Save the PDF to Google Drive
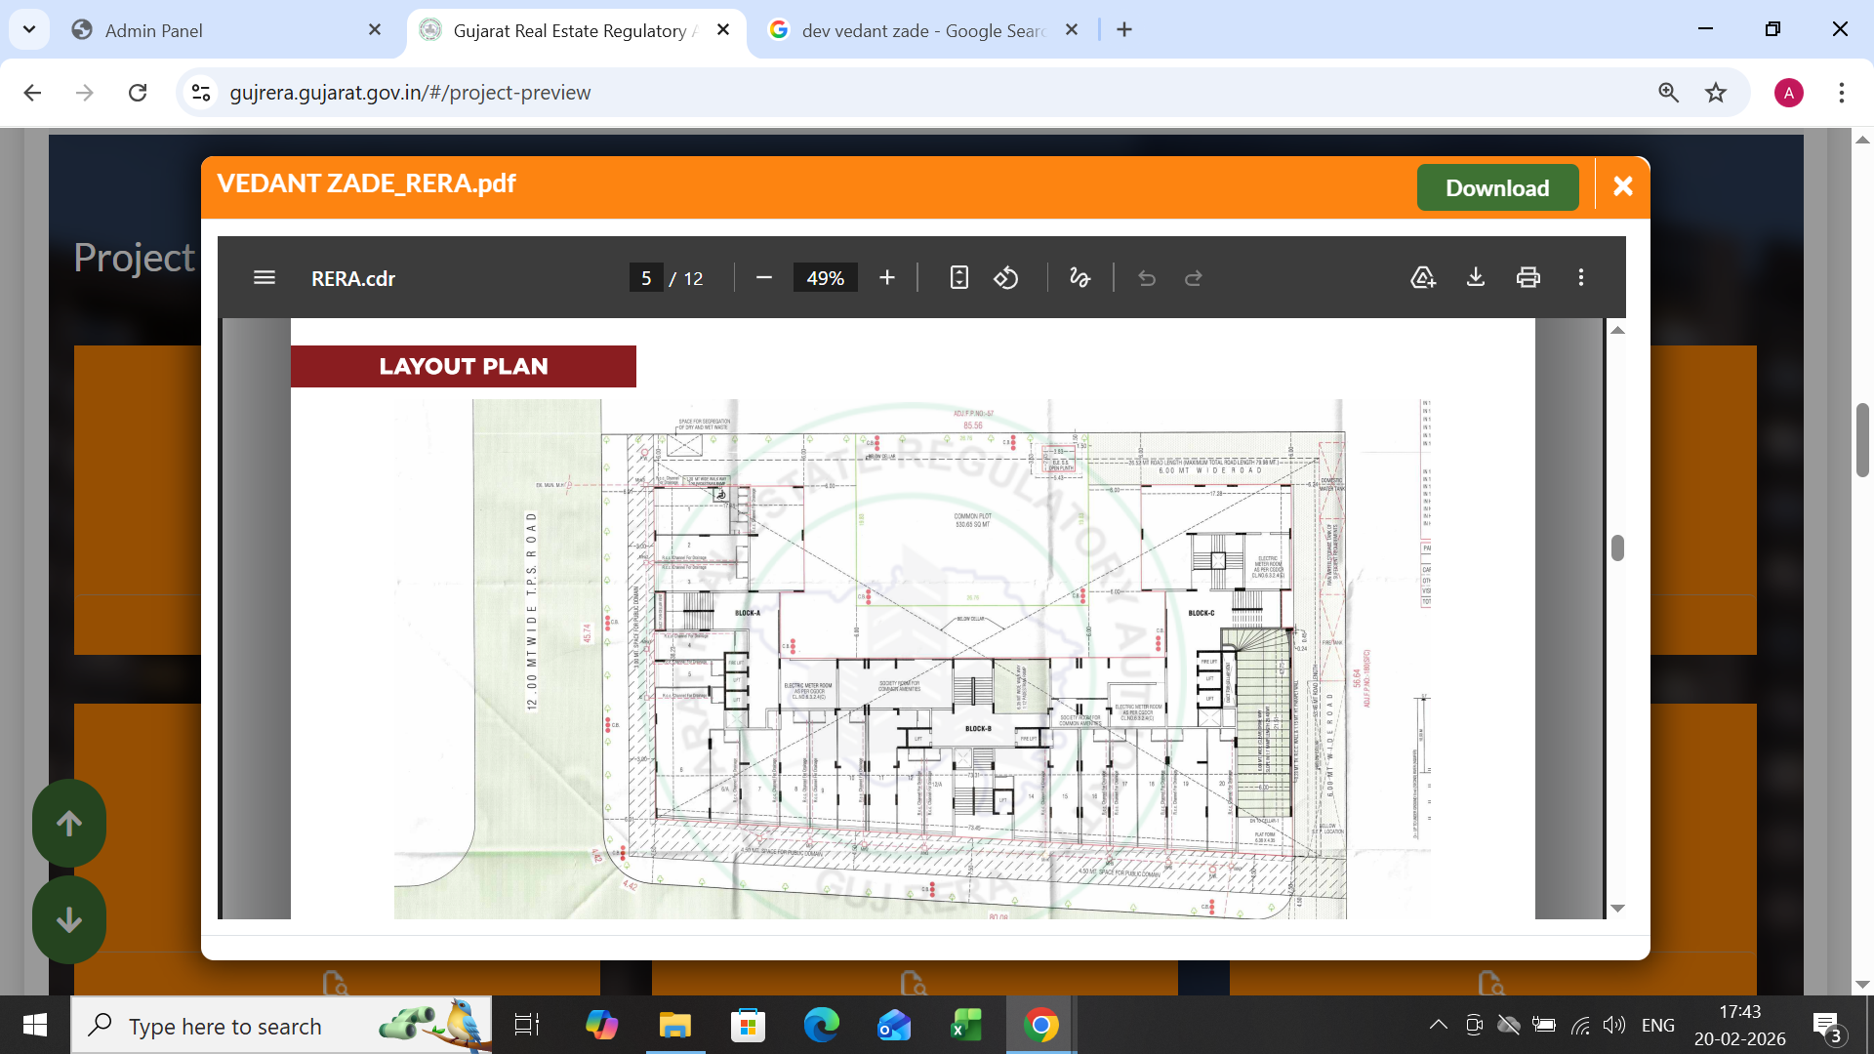 [x=1423, y=278]
